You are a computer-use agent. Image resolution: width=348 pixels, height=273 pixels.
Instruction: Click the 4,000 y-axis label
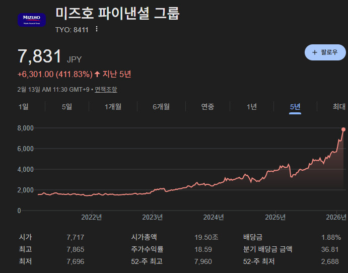(x=26, y=169)
